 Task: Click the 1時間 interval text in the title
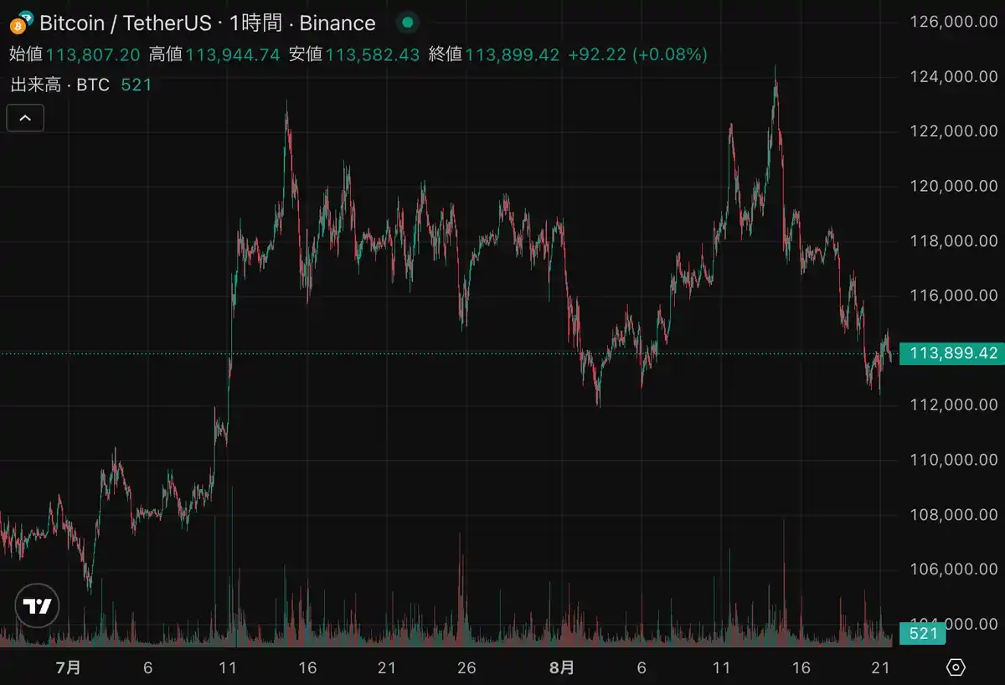point(255,23)
